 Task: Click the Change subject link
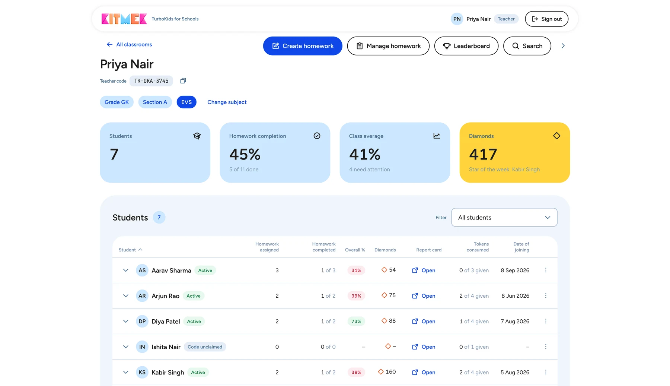(227, 102)
